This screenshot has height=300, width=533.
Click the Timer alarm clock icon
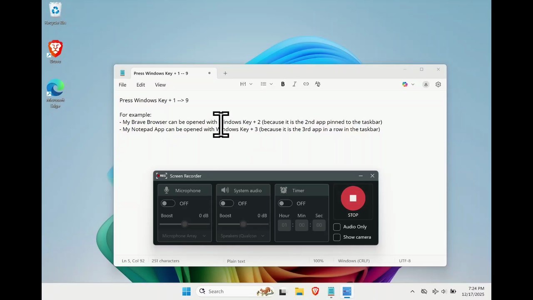(x=284, y=190)
